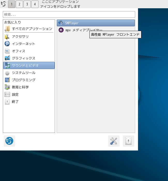
Task: Click the blueprint icon beside プログラミング
Action: [x=7, y=80]
